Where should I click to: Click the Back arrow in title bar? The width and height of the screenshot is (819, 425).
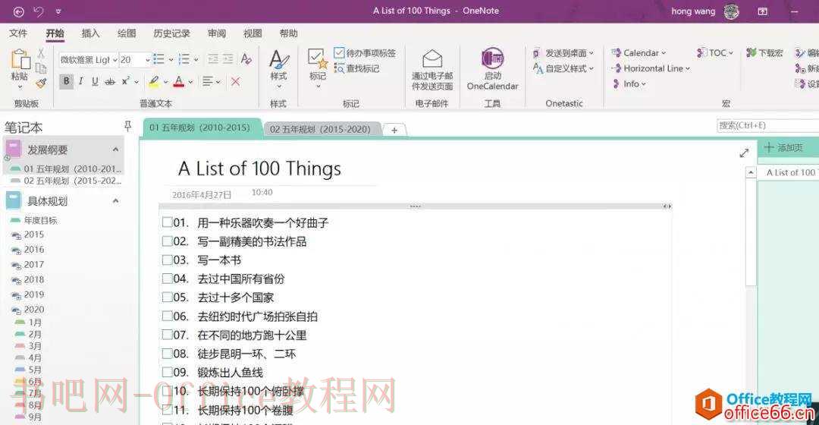18,11
